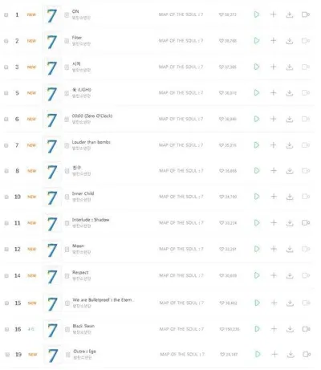Play the rank 3 song
321x370 pixels.
[x=257, y=67]
